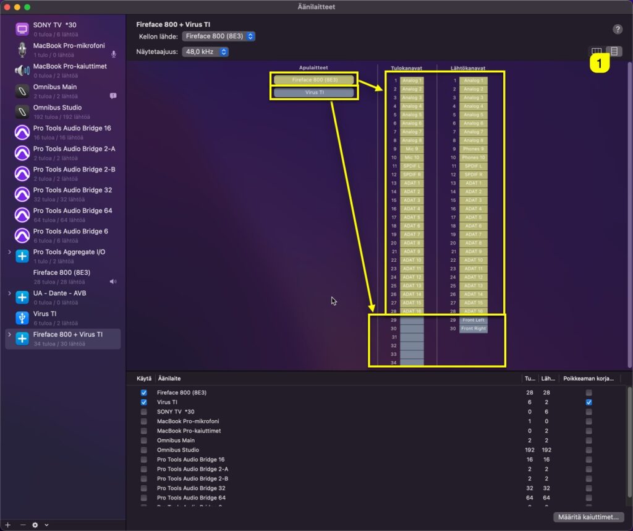Click the help question mark button

617,28
